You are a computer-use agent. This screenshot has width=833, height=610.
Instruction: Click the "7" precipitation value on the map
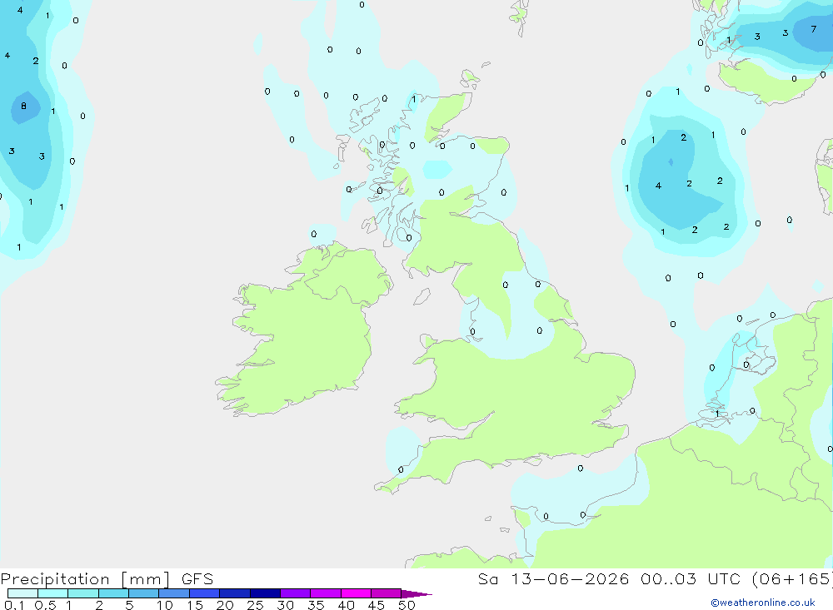(813, 29)
